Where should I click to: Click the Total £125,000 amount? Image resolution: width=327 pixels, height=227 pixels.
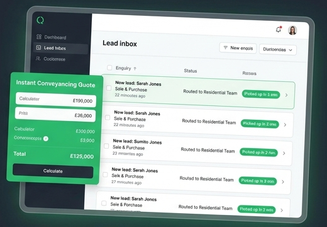82,156
